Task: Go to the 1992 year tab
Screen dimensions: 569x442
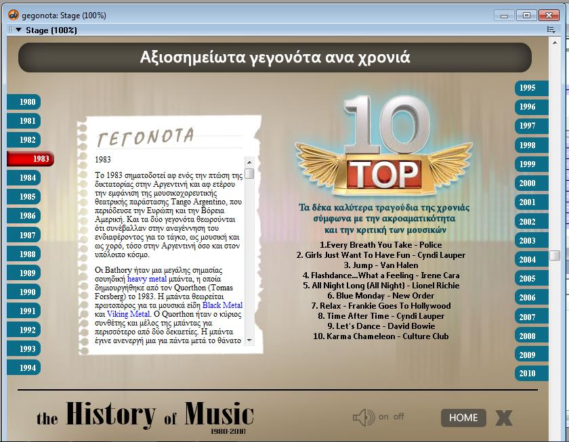Action: click(24, 330)
